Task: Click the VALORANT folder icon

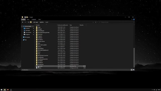Action: pyautogui.click(x=37, y=61)
